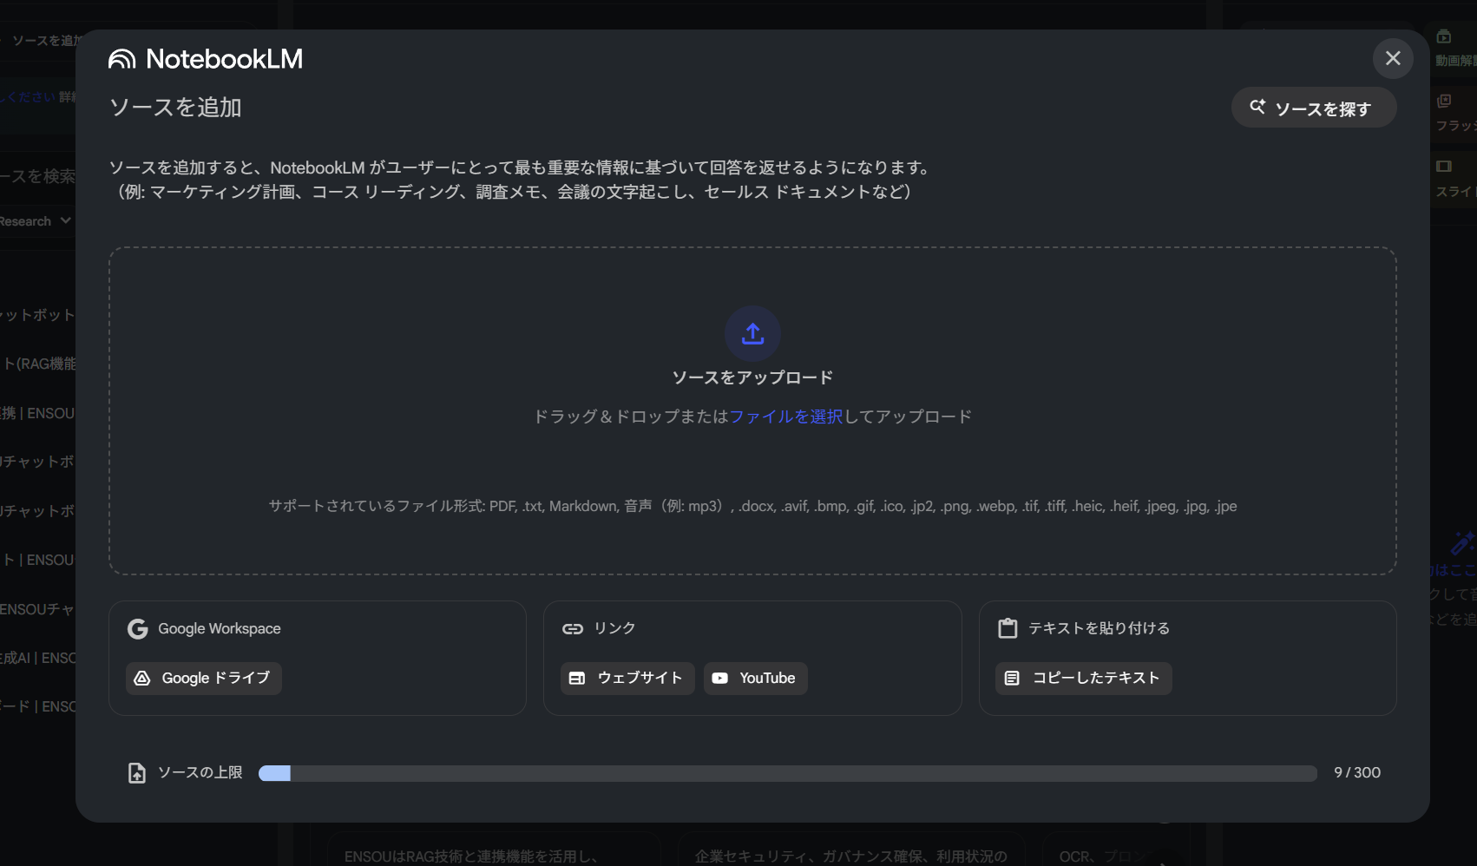Paste with the コピーしたテキスト option
Image resolution: width=1477 pixels, height=866 pixels.
coord(1082,678)
